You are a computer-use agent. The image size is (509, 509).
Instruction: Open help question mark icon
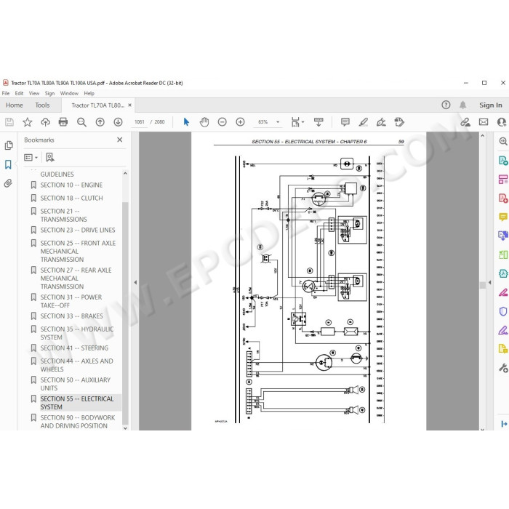pos(446,105)
